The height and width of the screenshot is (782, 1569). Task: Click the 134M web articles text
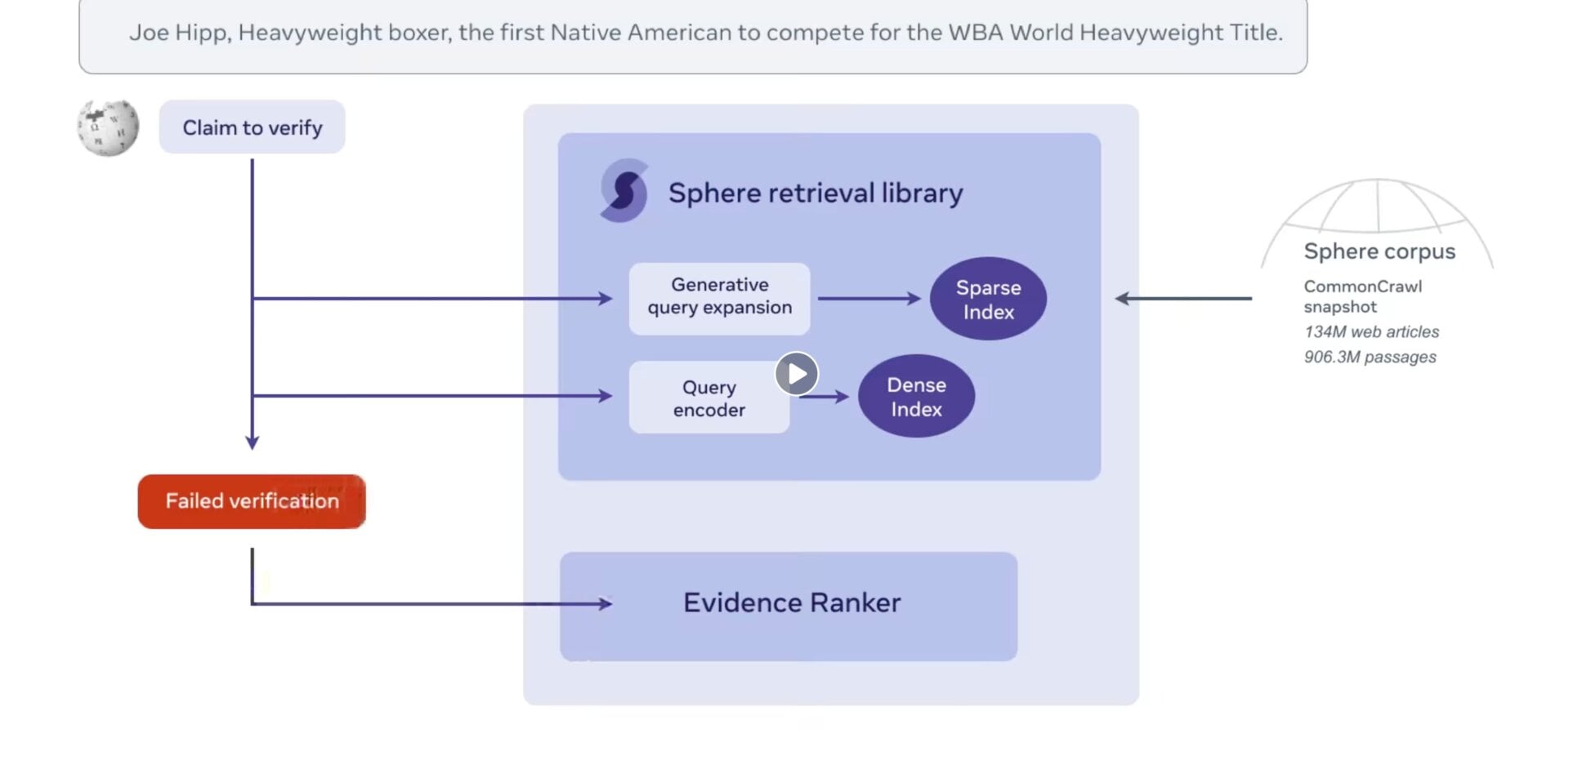(x=1371, y=332)
